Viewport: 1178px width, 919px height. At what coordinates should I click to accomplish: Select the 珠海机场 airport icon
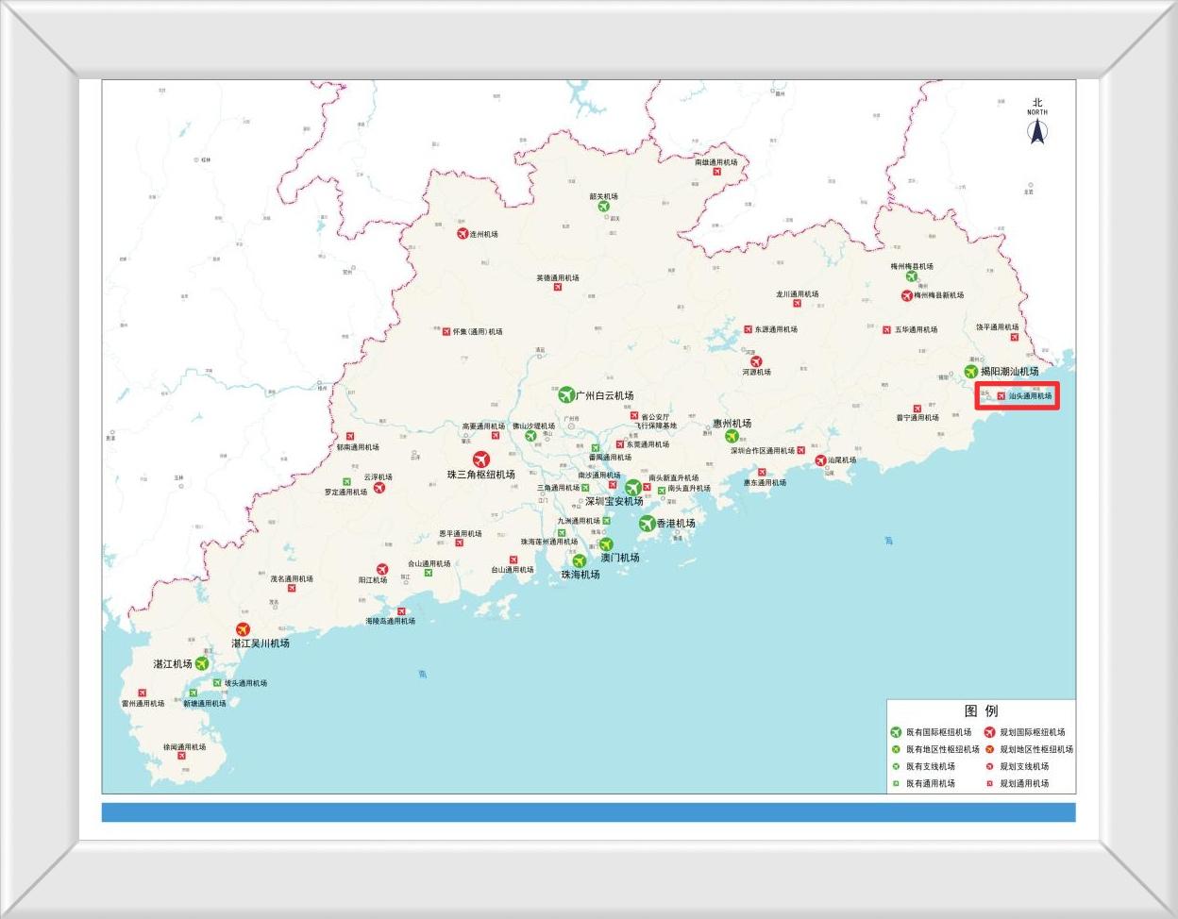pos(580,561)
